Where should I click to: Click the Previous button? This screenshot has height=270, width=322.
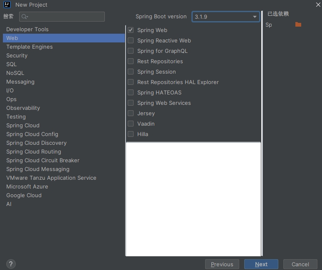[x=222, y=264]
